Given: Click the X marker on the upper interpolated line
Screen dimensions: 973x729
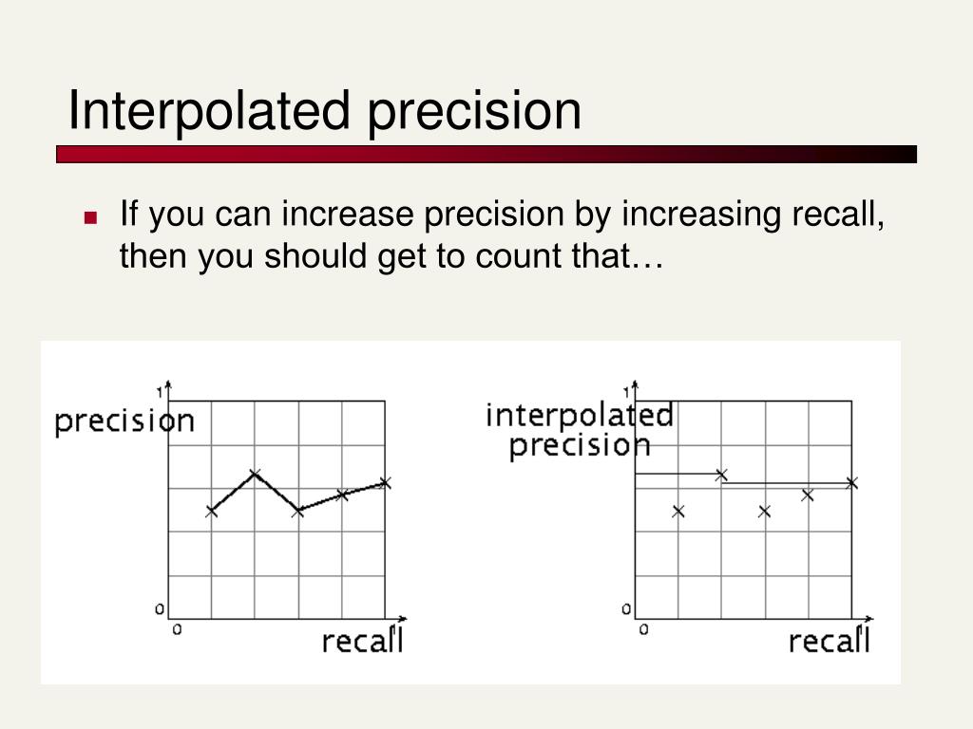Looking at the screenshot, I should pyautogui.click(x=721, y=475).
